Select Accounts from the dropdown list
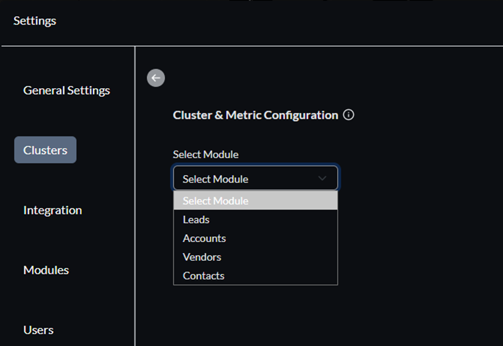This screenshot has width=503, height=346. [204, 238]
